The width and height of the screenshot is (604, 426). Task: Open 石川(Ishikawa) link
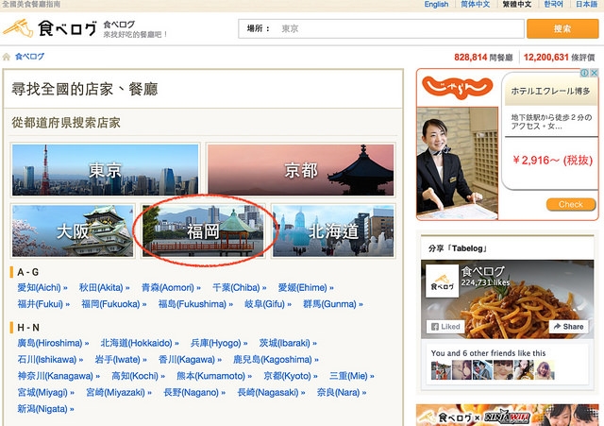click(50, 360)
